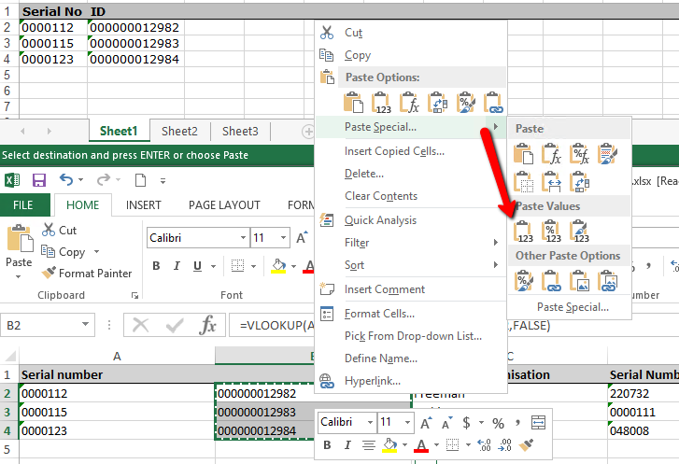Viewport: 679px width, 464px height.
Task: Save workbook with the floppy disk icon
Action: point(39,179)
